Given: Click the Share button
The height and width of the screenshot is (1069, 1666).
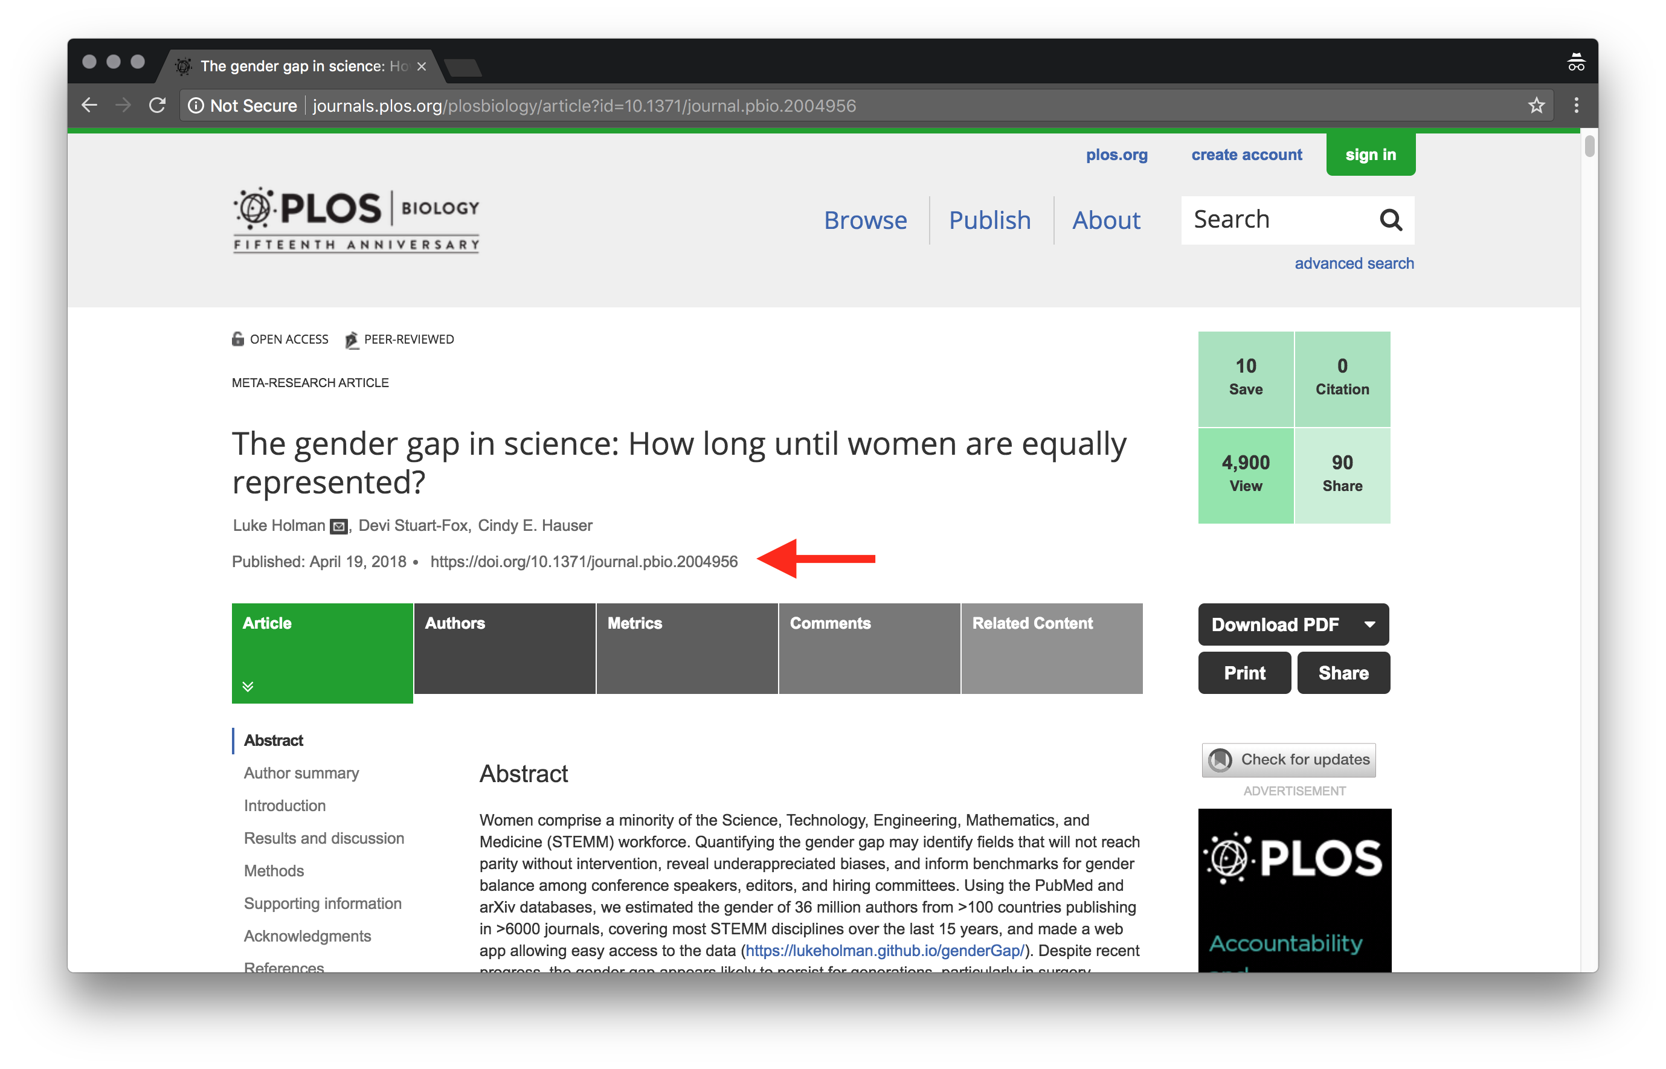Looking at the screenshot, I should [x=1342, y=672].
